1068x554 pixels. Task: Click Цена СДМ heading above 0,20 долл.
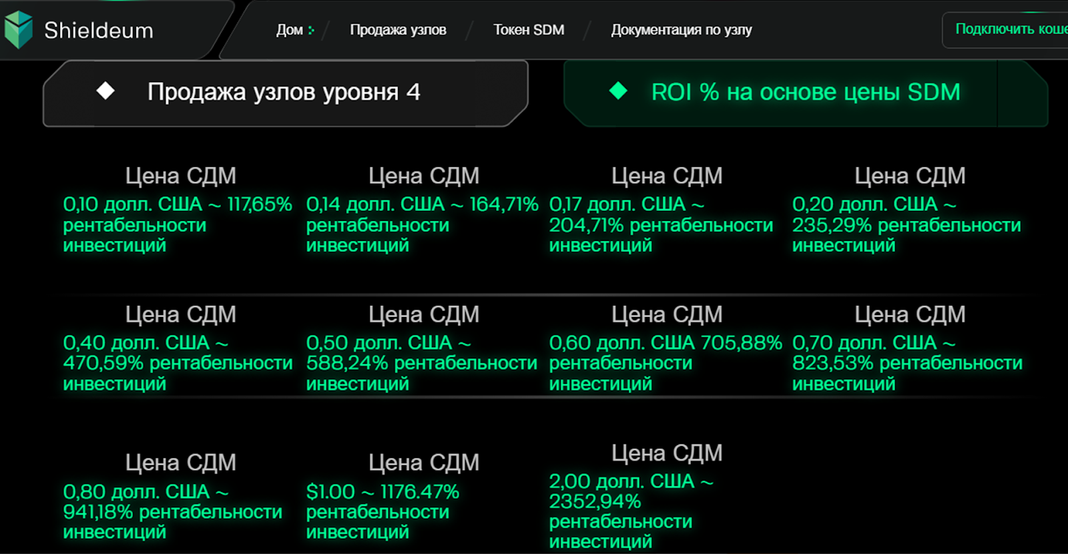(910, 176)
